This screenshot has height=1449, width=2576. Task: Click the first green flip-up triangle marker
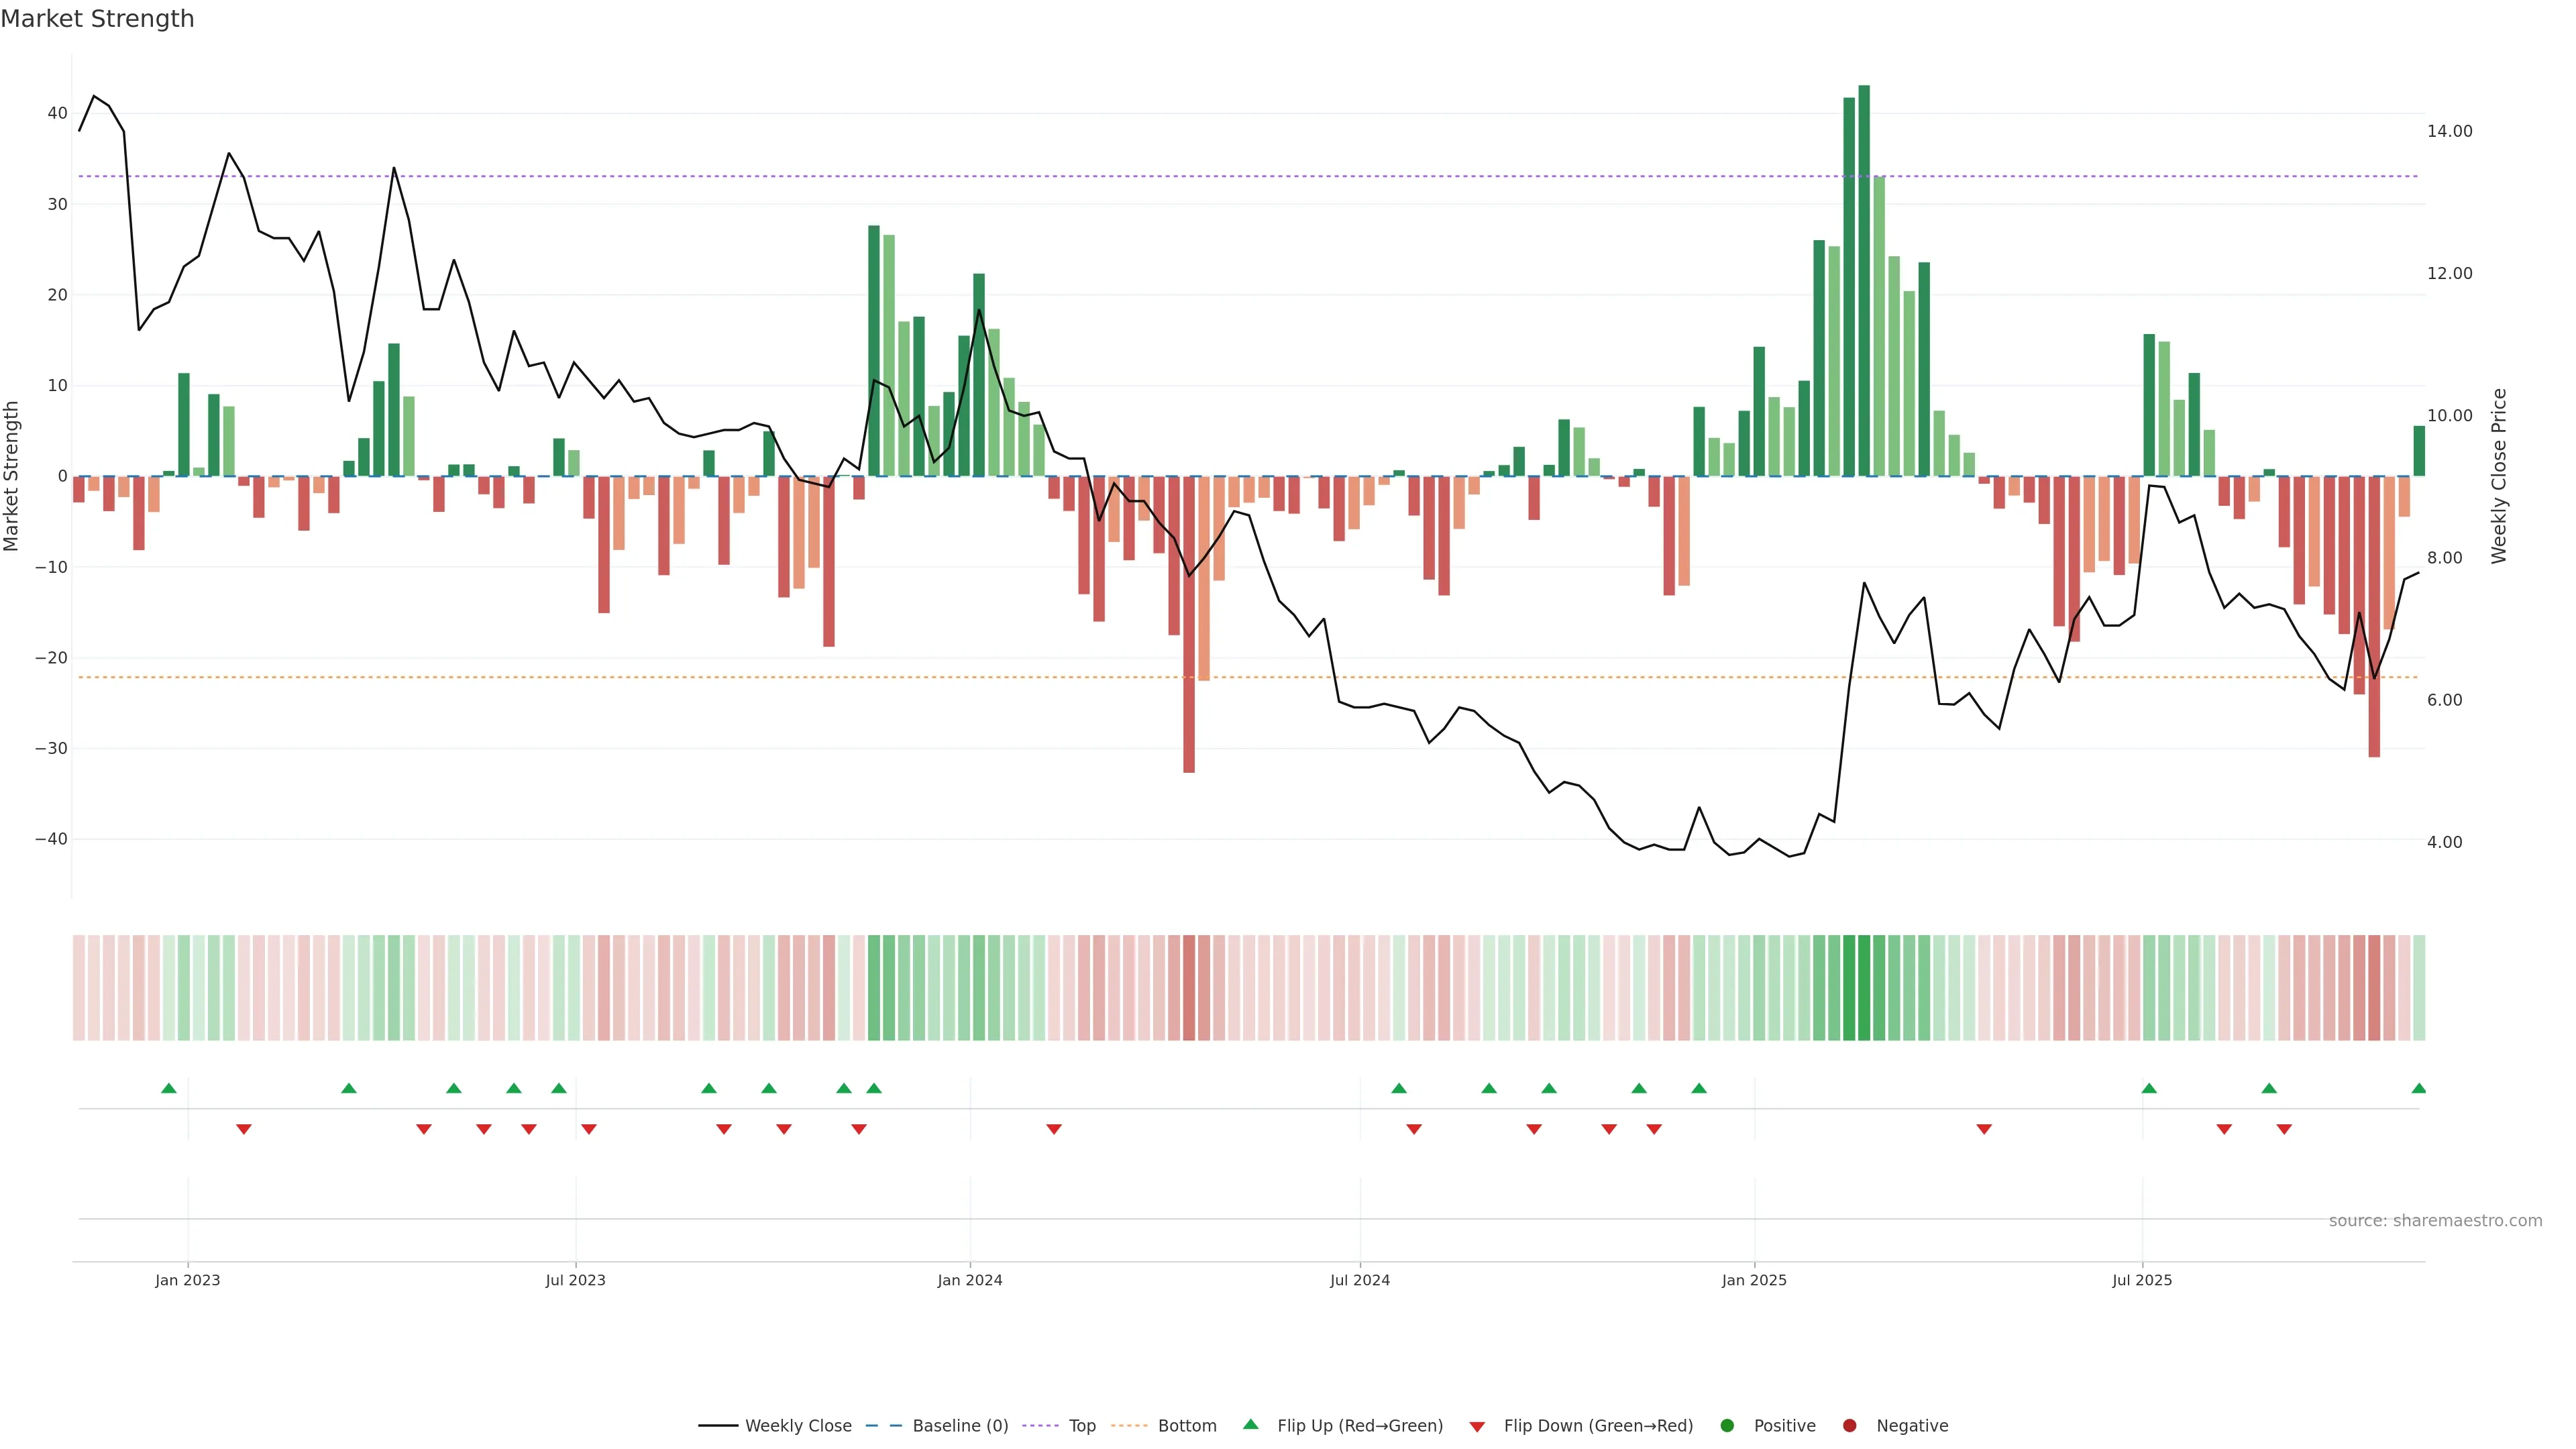pos(169,1088)
